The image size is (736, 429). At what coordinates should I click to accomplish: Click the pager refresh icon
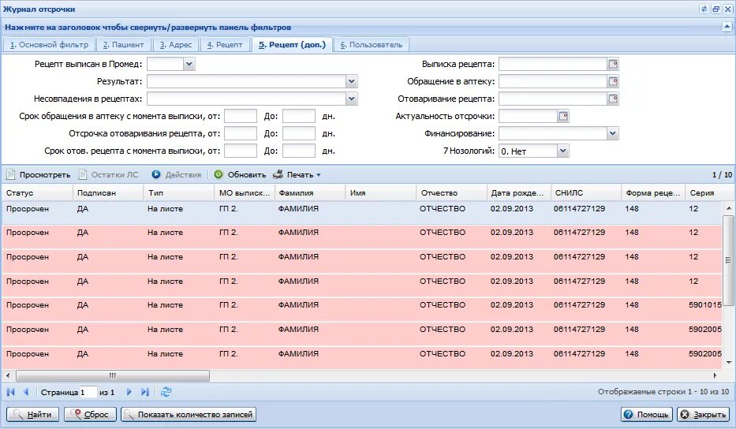(x=166, y=392)
